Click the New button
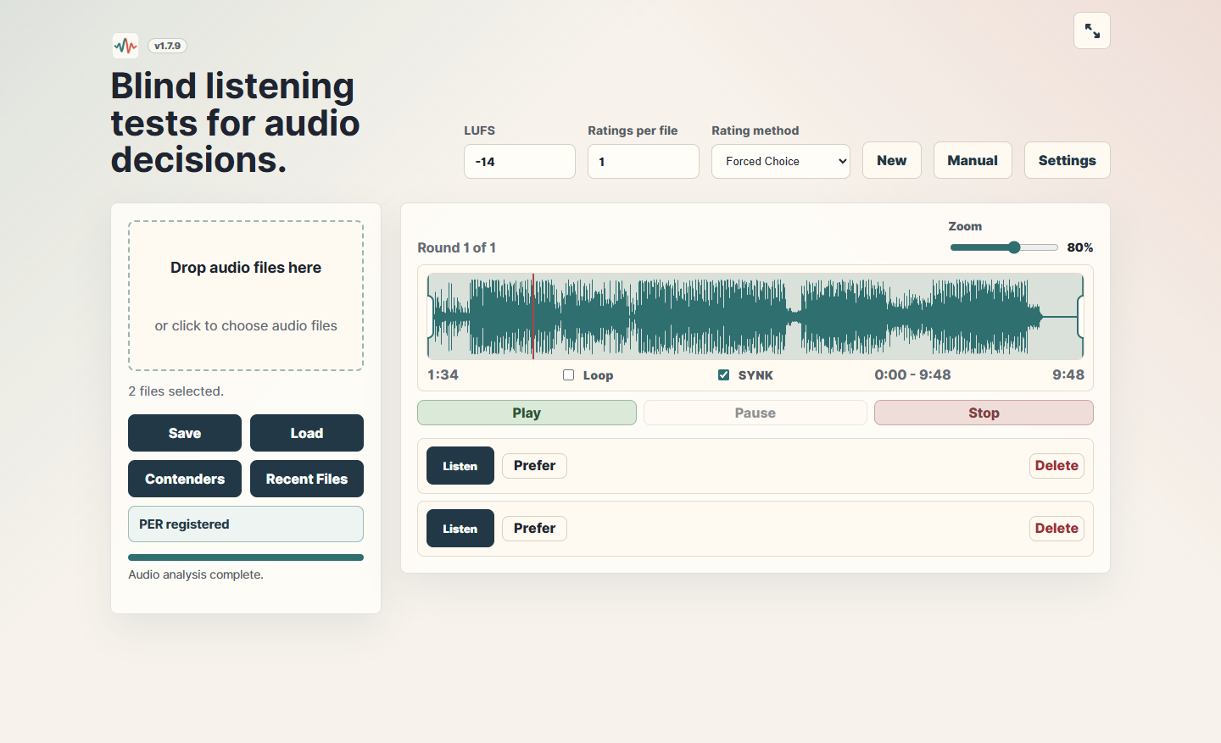1221x743 pixels. (892, 160)
